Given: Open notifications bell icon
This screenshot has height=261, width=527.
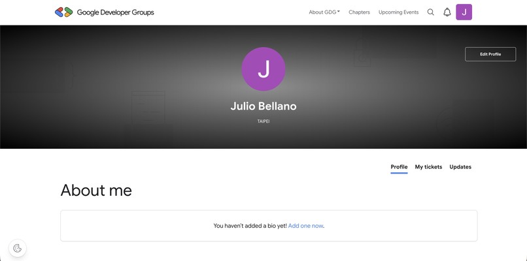Looking at the screenshot, I should click(x=447, y=12).
